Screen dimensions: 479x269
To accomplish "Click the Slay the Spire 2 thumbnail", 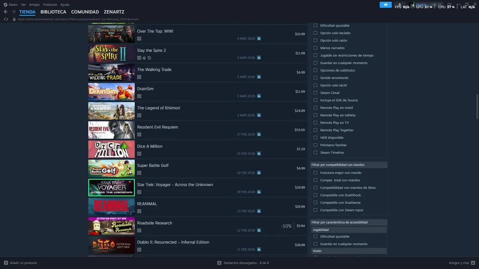I will point(112,53).
